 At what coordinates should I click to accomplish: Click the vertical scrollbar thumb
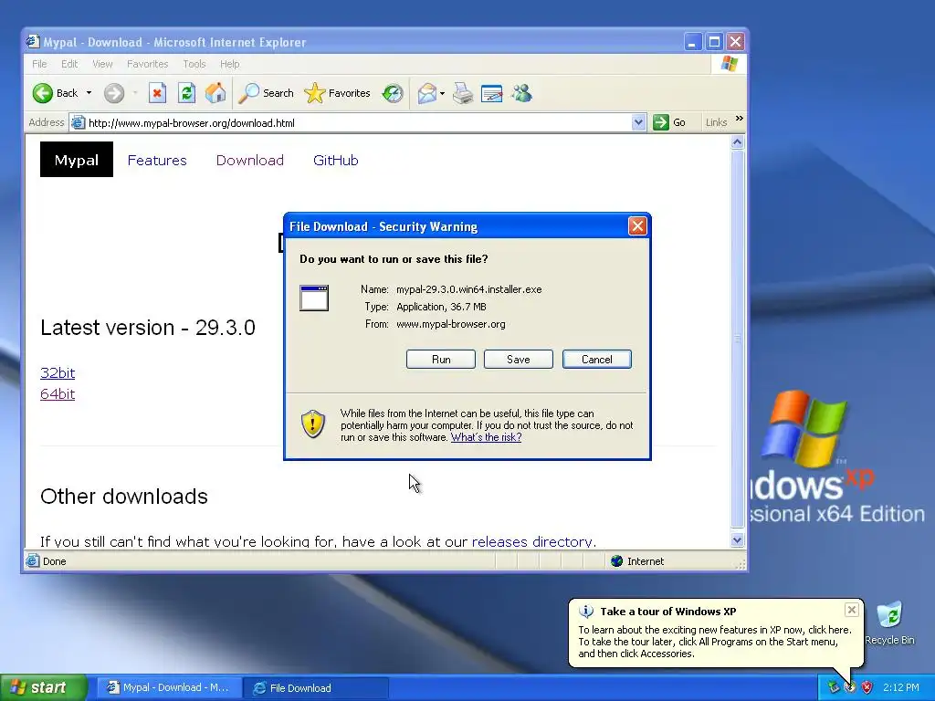[x=737, y=339]
